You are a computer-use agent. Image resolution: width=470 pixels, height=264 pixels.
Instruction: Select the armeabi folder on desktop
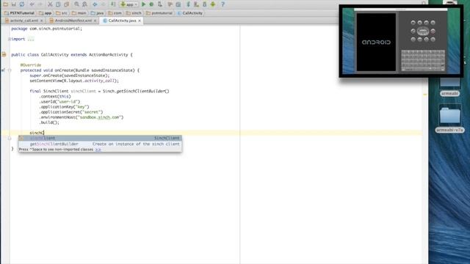449,87
